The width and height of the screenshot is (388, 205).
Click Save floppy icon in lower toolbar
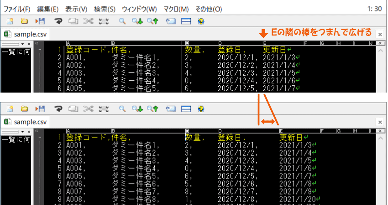[40, 109]
